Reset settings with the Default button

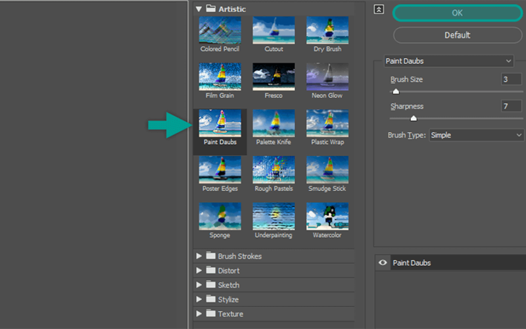[457, 35]
